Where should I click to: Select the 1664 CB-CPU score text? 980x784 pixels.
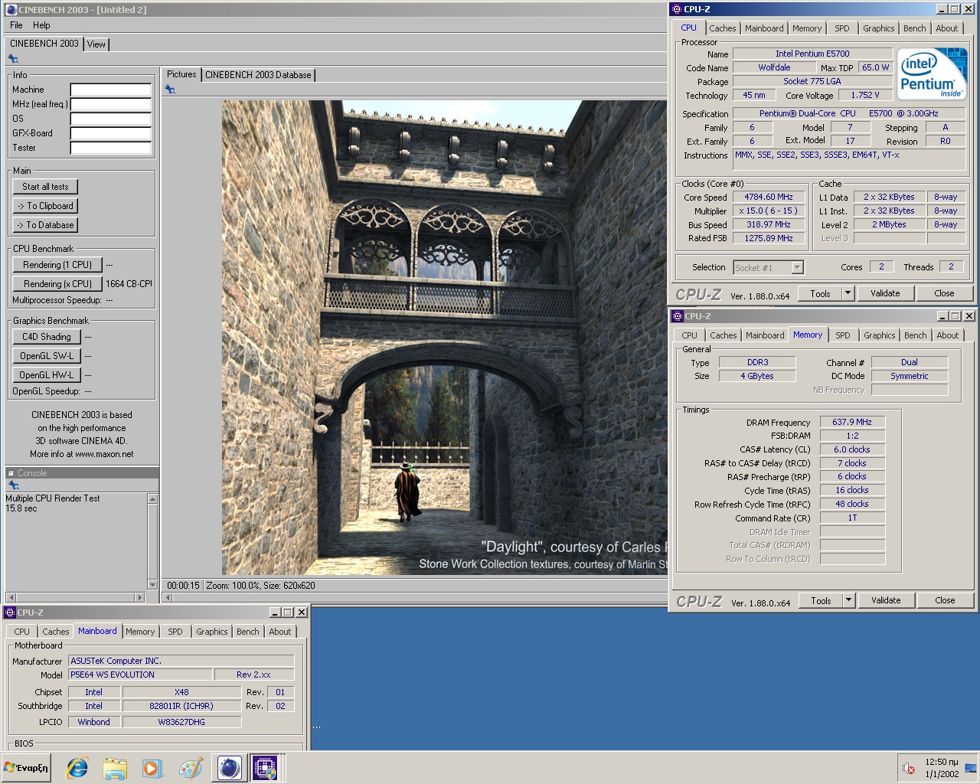tap(129, 284)
